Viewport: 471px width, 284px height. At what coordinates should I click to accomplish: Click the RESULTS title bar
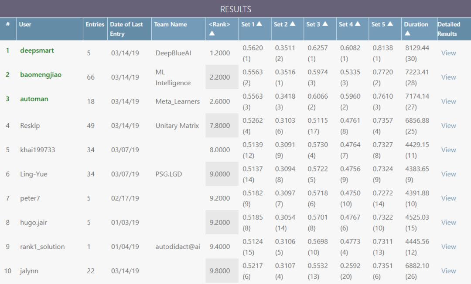click(x=235, y=9)
